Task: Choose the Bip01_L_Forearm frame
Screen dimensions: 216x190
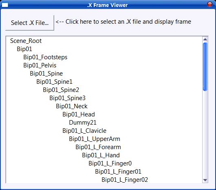Action: [x=98, y=147]
